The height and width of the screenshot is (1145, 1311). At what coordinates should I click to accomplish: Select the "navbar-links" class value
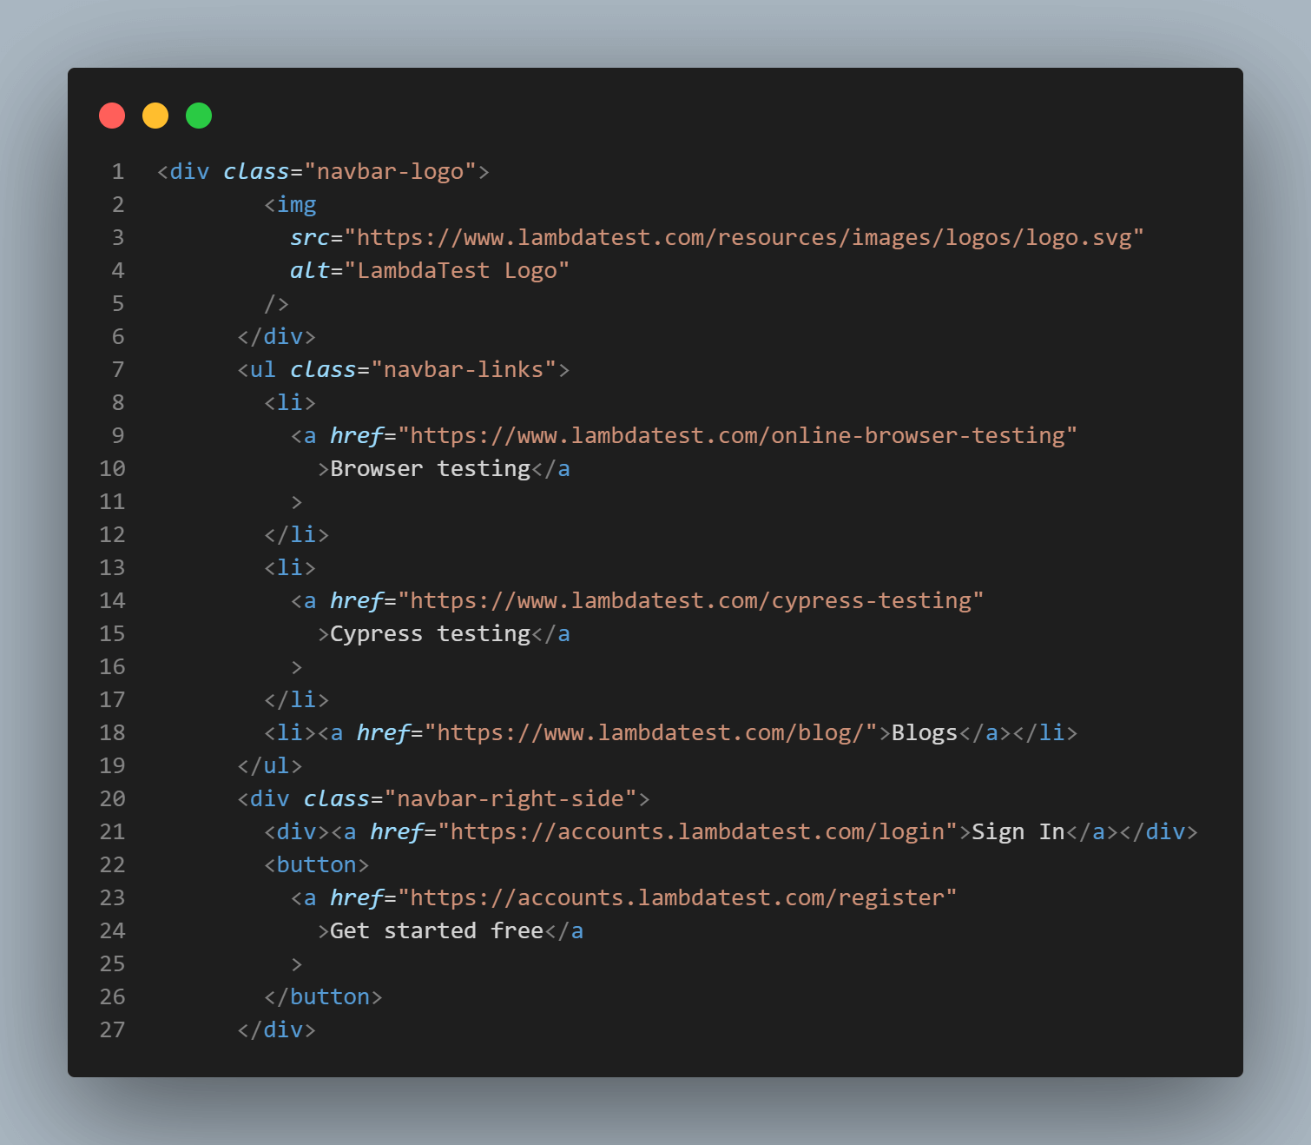(464, 370)
